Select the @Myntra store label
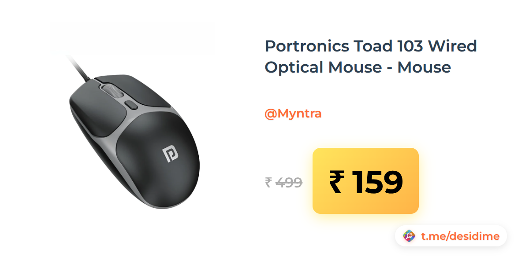 [293, 114]
